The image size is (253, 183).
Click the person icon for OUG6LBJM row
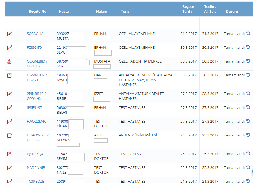pos(9,61)
